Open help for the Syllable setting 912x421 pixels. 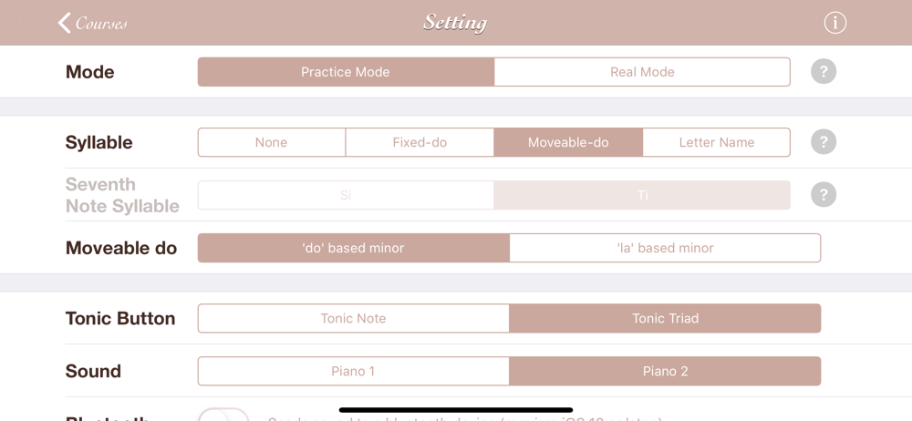(x=823, y=142)
